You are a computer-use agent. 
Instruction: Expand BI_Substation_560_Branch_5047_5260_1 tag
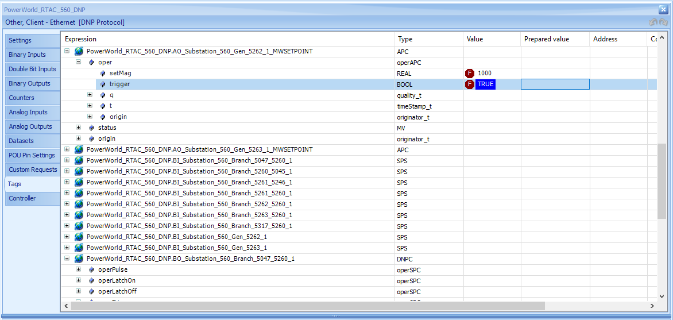67,160
